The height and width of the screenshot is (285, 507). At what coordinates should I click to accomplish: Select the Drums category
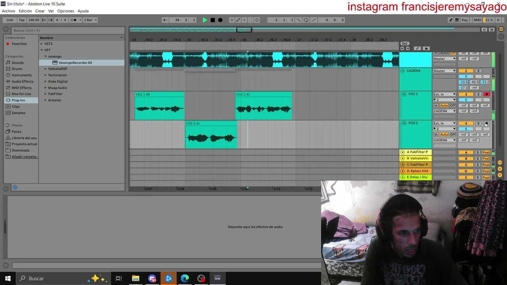(17, 69)
